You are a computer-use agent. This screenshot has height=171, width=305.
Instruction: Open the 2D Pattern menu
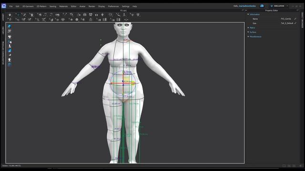[41, 6]
